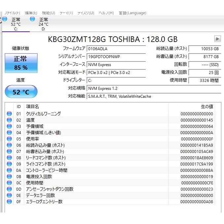Screen dimensions: 224x224
Task: Click status orb for 0B 電源投入回数 row
Action: coord(9,176)
